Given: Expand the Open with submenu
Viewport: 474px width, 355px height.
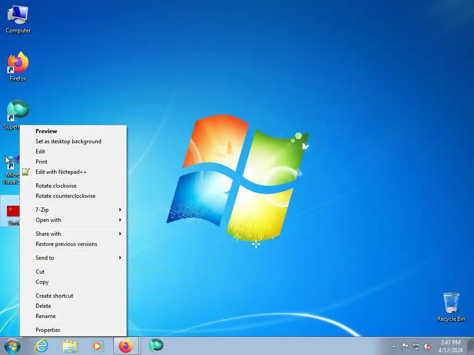Looking at the screenshot, I should pyautogui.click(x=73, y=220).
